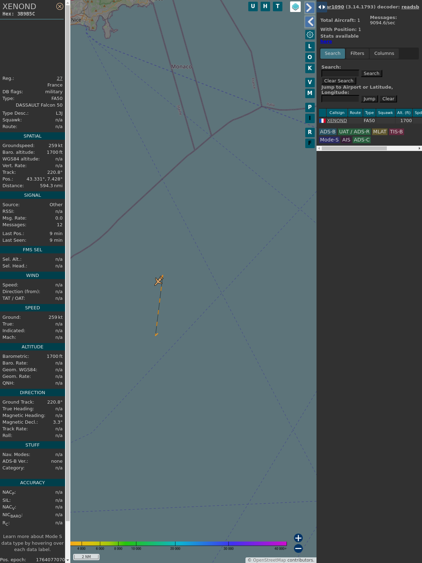Viewport: 422px width, 563px height.
Task: Open the map layers selector icon
Action: click(x=295, y=7)
